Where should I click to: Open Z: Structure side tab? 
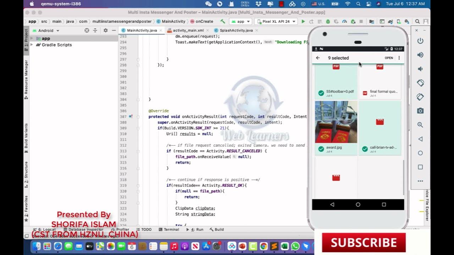click(x=26, y=174)
